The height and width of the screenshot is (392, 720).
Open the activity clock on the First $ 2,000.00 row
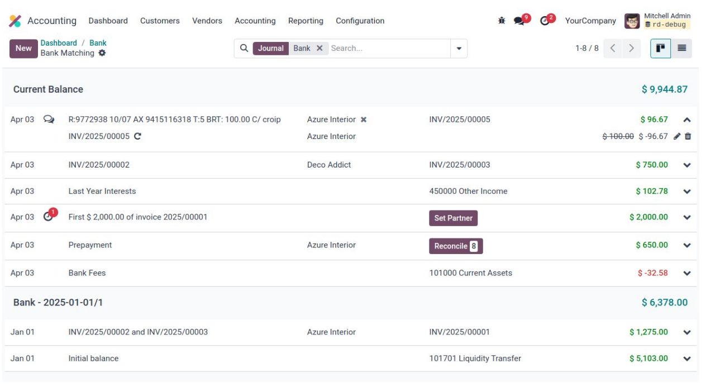(49, 217)
